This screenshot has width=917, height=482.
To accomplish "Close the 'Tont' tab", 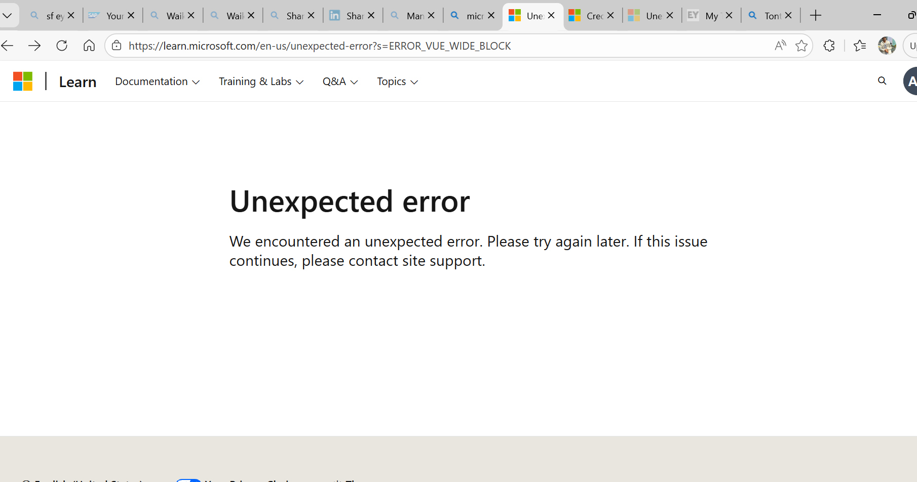I will click(x=788, y=16).
